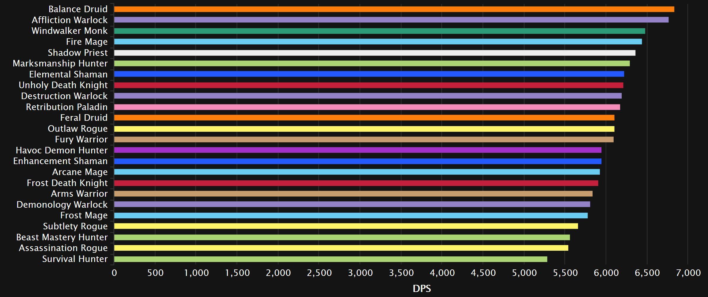708x297 pixels.
Task: Click the 1,000 axis tick label
Action: pyautogui.click(x=196, y=273)
